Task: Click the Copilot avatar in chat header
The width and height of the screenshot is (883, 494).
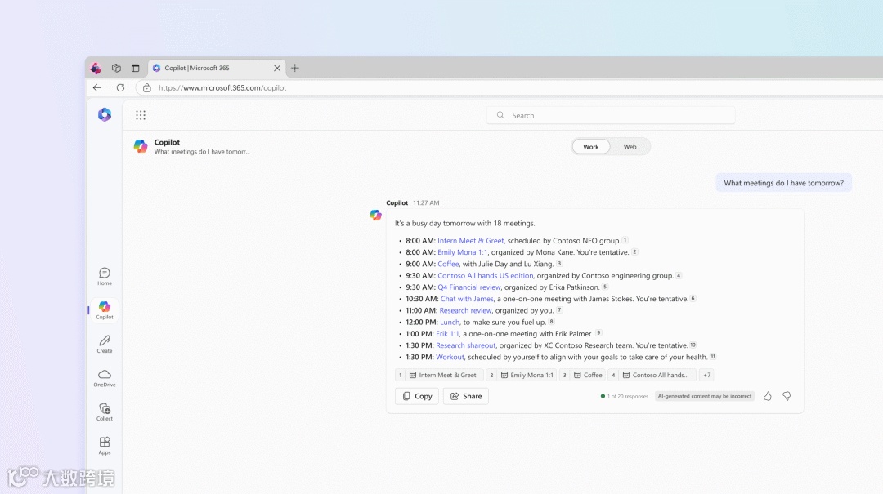Action: point(141,146)
